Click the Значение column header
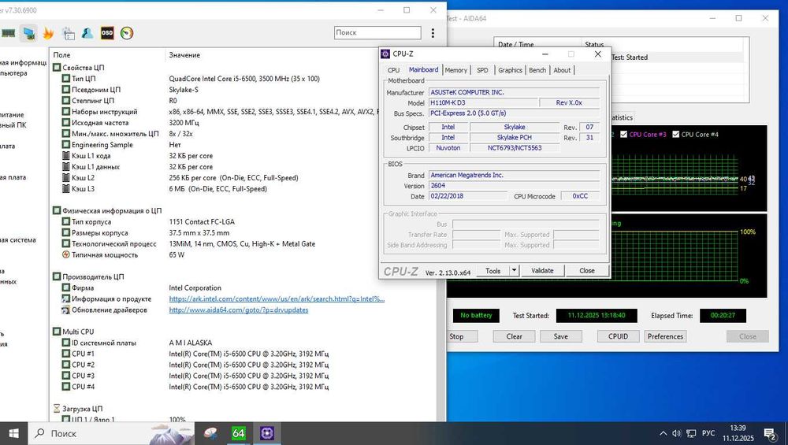This screenshot has height=445, width=788. click(184, 55)
